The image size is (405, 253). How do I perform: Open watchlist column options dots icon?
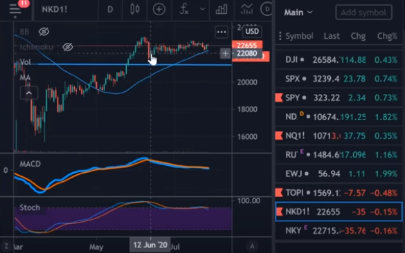[x=280, y=36]
